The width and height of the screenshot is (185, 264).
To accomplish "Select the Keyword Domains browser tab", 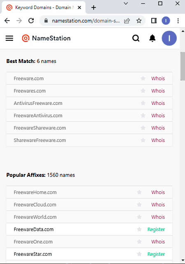I will tap(44, 7).
